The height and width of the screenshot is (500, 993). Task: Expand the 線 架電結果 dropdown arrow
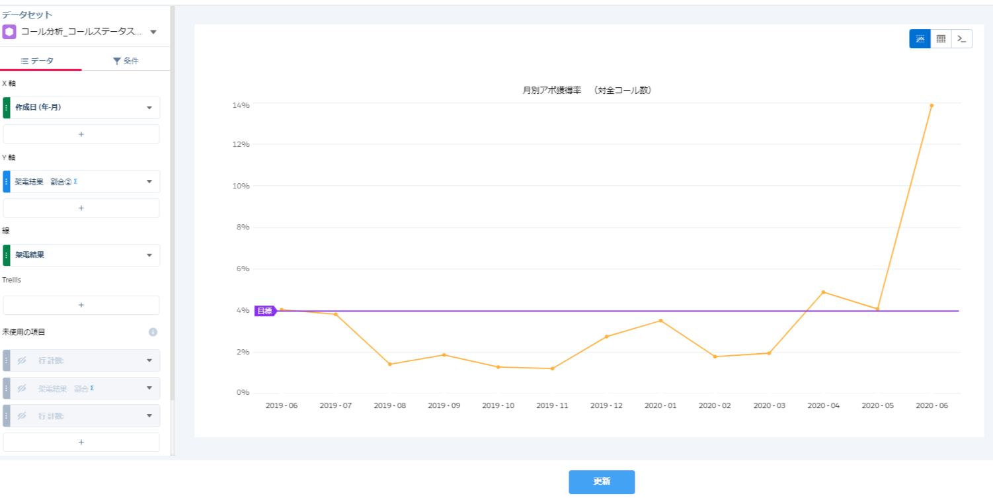(x=149, y=255)
